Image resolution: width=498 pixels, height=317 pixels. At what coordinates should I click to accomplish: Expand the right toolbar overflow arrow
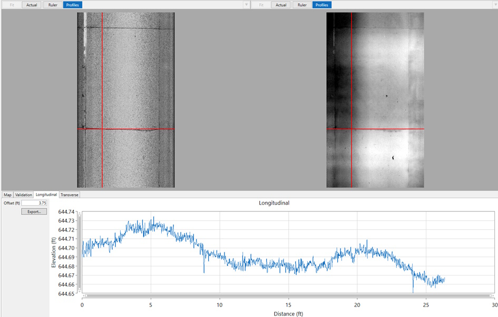click(495, 5)
